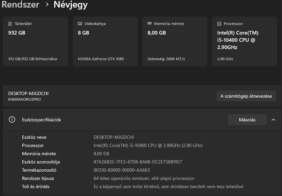Click the Processzor chip icon

click(x=219, y=24)
